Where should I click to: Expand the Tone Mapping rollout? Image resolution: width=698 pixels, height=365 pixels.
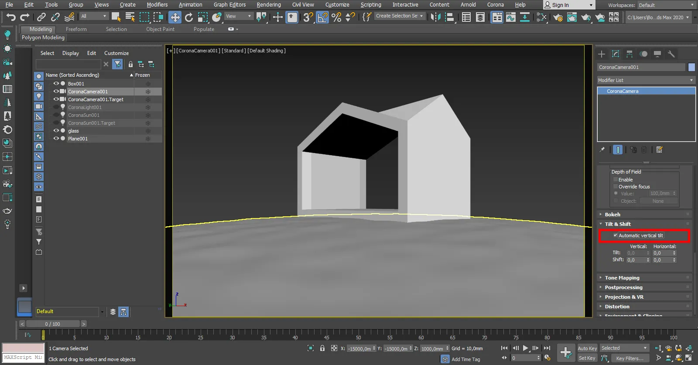[622, 278]
